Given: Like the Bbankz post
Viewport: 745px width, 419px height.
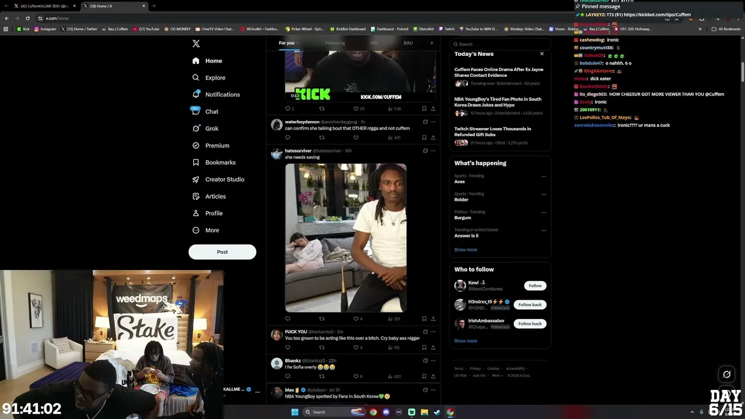Looking at the screenshot, I should tap(357, 377).
